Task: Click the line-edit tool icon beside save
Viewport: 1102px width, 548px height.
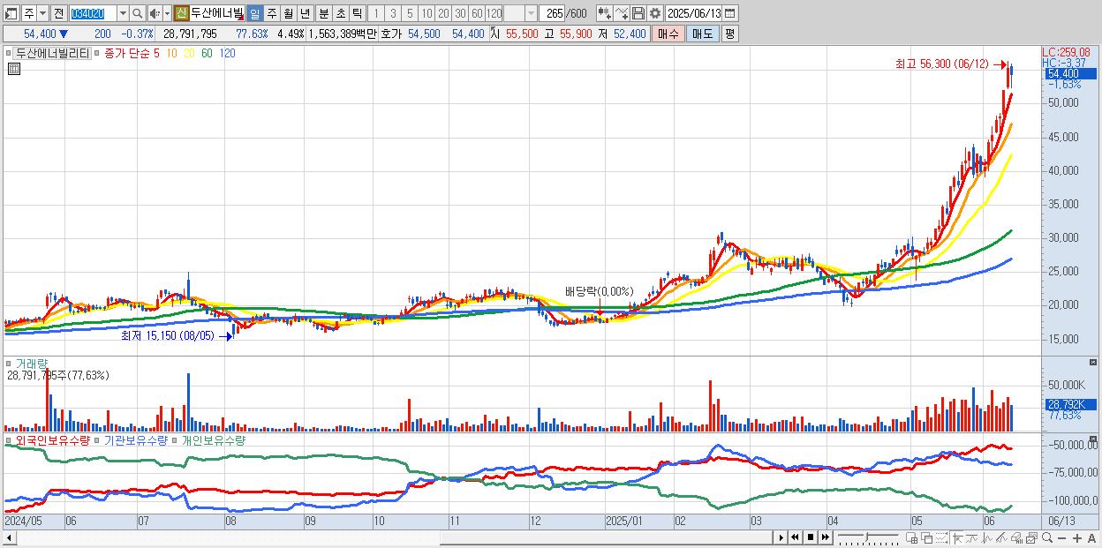Action: 622,13
